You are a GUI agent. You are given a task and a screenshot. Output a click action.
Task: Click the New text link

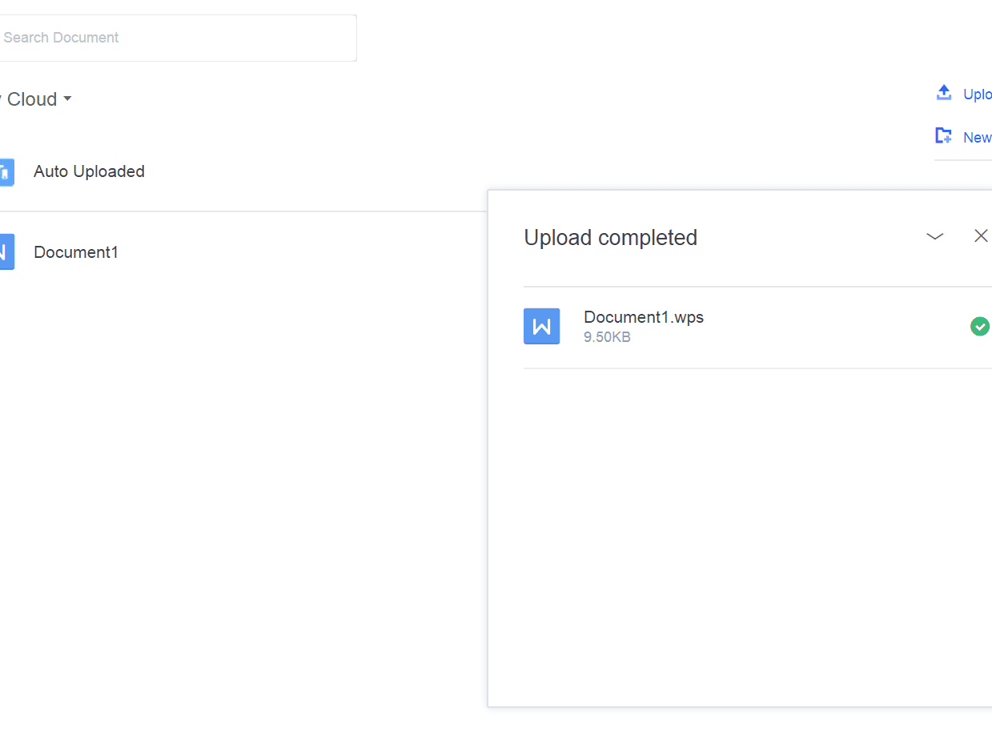pyautogui.click(x=978, y=138)
